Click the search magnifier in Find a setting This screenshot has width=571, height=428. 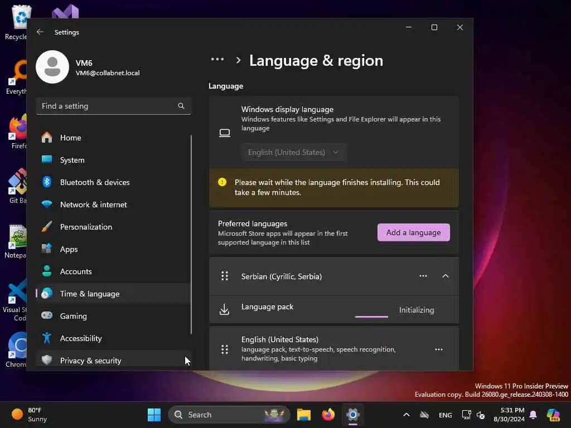[181, 106]
